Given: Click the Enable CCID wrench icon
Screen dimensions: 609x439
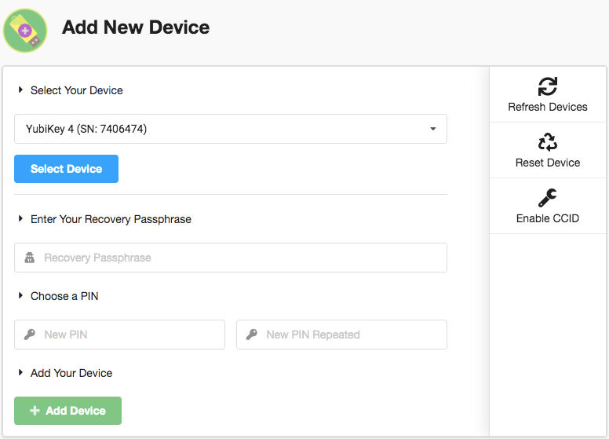Looking at the screenshot, I should coord(547,198).
